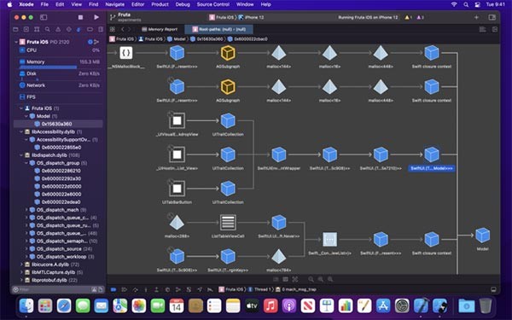
Task: Collapse the Model (1) tree group
Action: [x=26, y=116]
